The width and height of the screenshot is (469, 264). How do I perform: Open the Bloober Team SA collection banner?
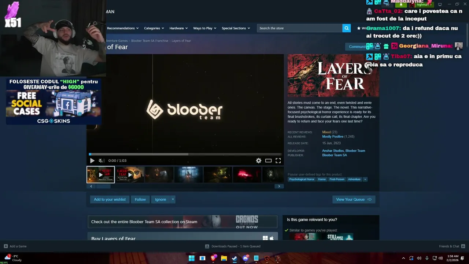tap(182, 222)
